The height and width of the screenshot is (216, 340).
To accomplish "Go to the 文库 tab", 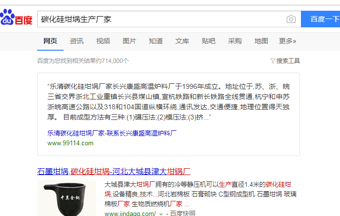I will pyautogui.click(x=182, y=41).
